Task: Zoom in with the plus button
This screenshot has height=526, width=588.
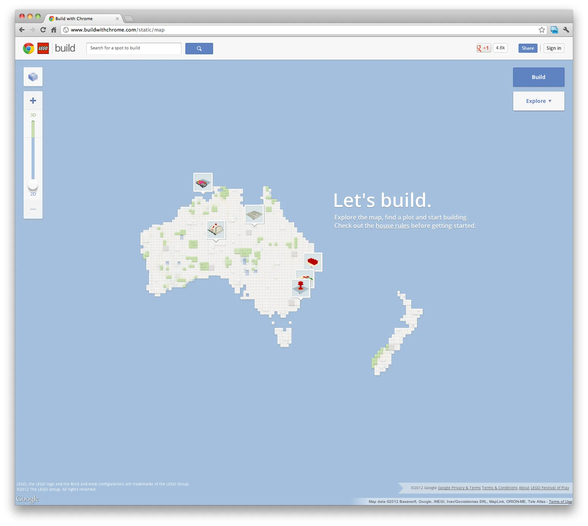Action: pos(33,101)
